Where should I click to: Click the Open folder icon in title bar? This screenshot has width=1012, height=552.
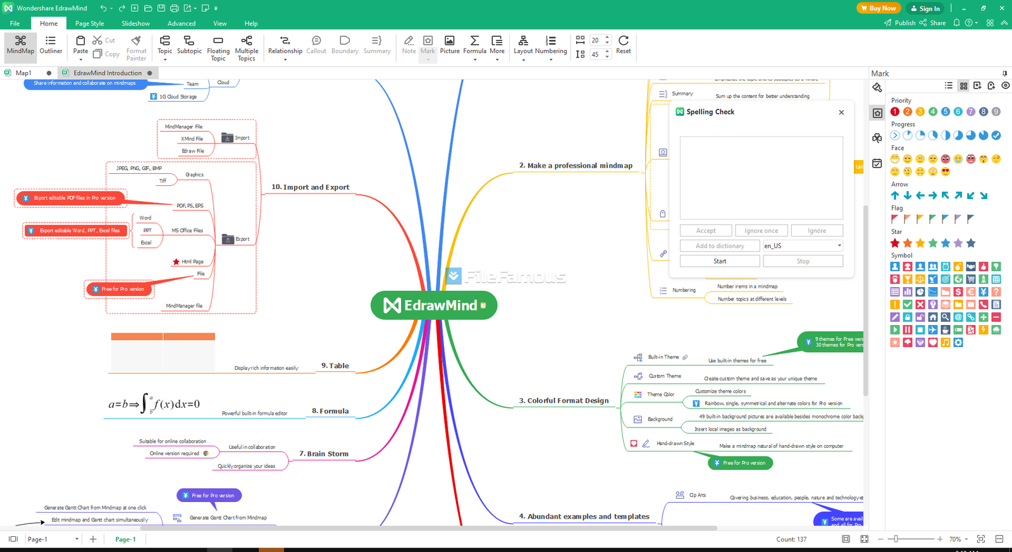pyautogui.click(x=148, y=8)
